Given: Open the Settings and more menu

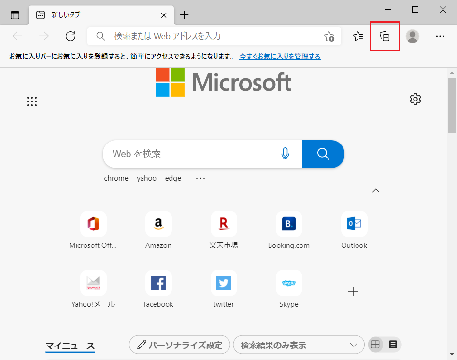Looking at the screenshot, I should (x=440, y=36).
